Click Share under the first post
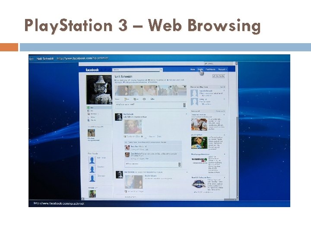Viewport: 311px width, 233px height. tap(159, 136)
